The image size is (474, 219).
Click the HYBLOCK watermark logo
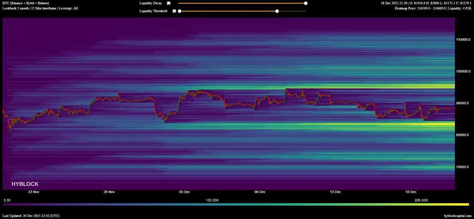pos(25,184)
